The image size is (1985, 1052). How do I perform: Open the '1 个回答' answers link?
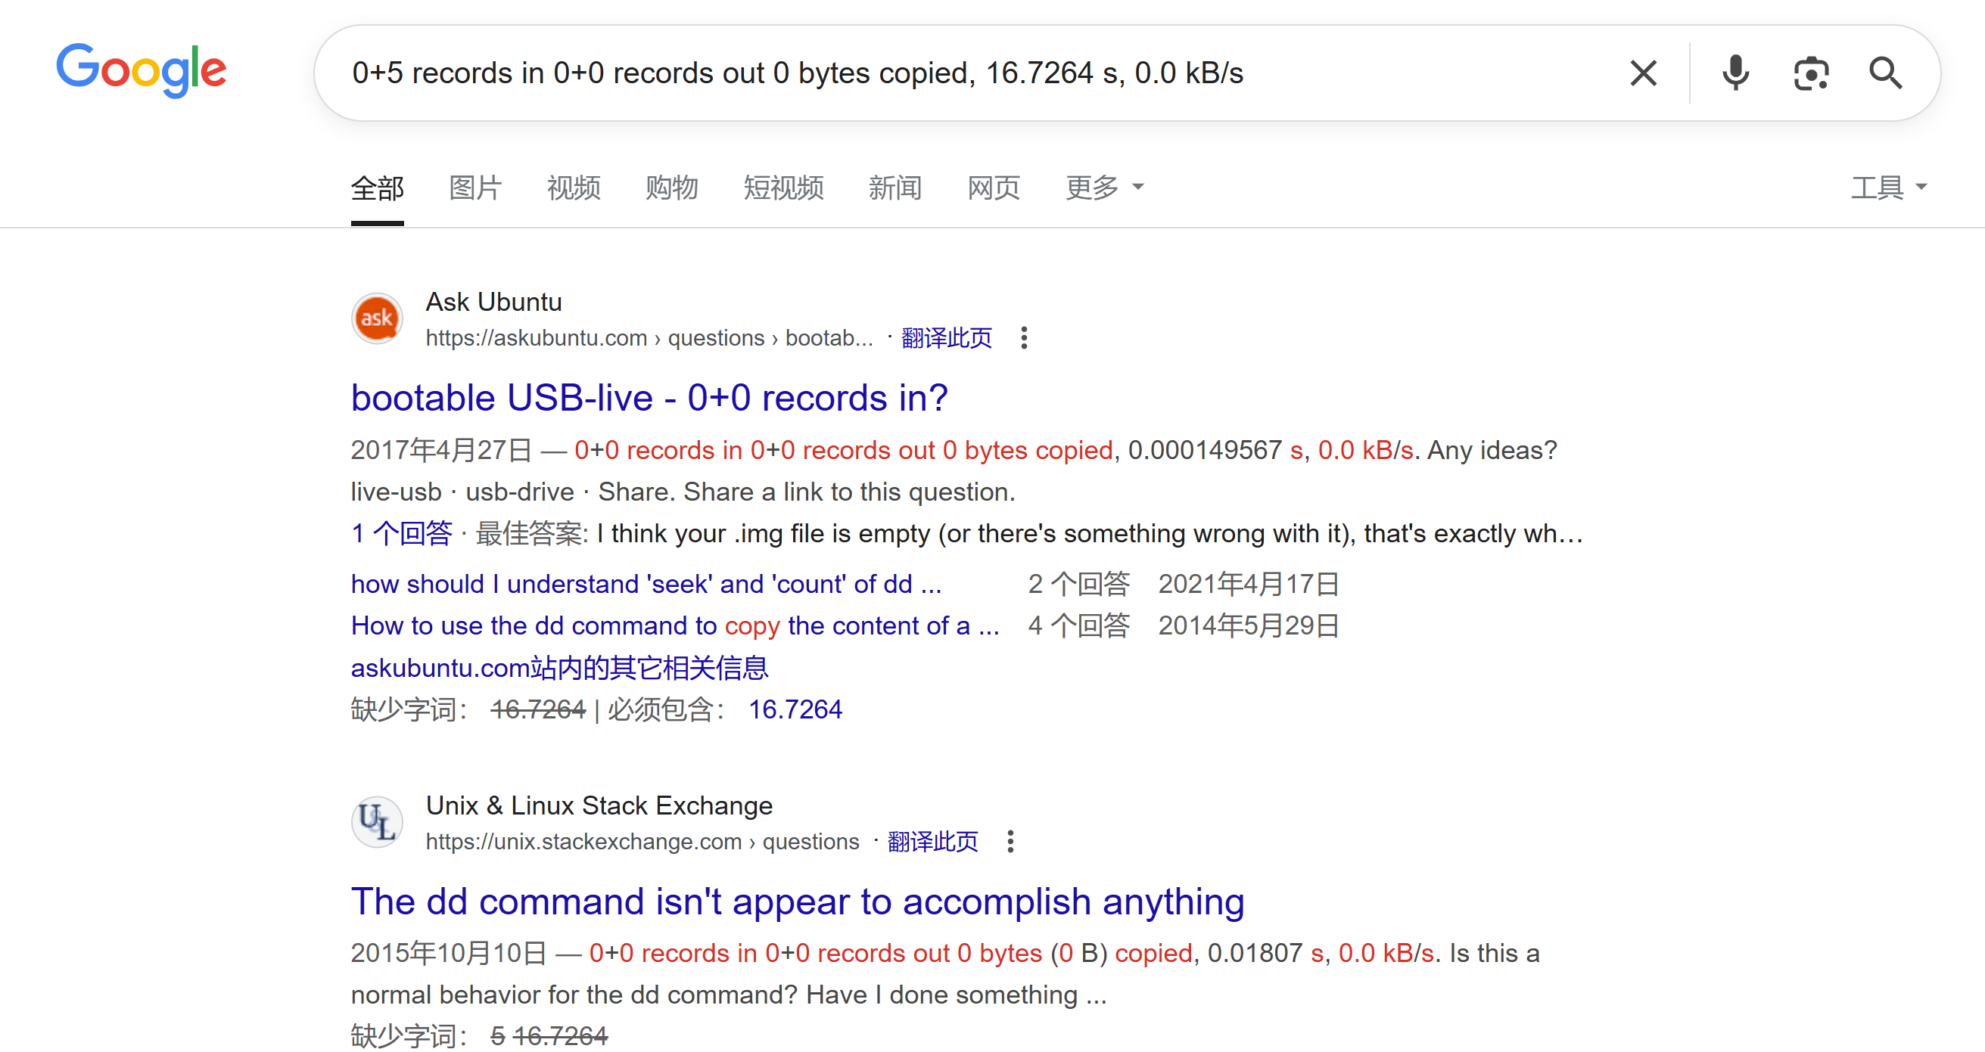(x=402, y=534)
